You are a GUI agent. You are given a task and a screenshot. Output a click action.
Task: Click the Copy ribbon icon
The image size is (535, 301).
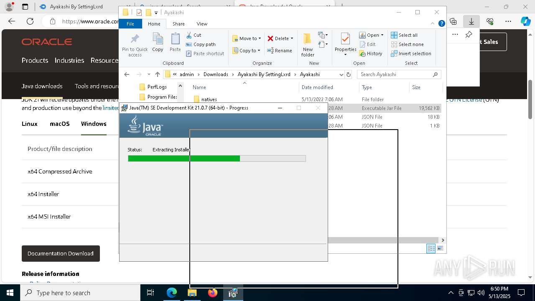(158, 43)
